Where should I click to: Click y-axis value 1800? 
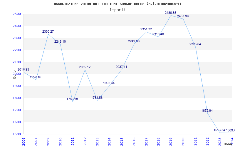point(17,98)
